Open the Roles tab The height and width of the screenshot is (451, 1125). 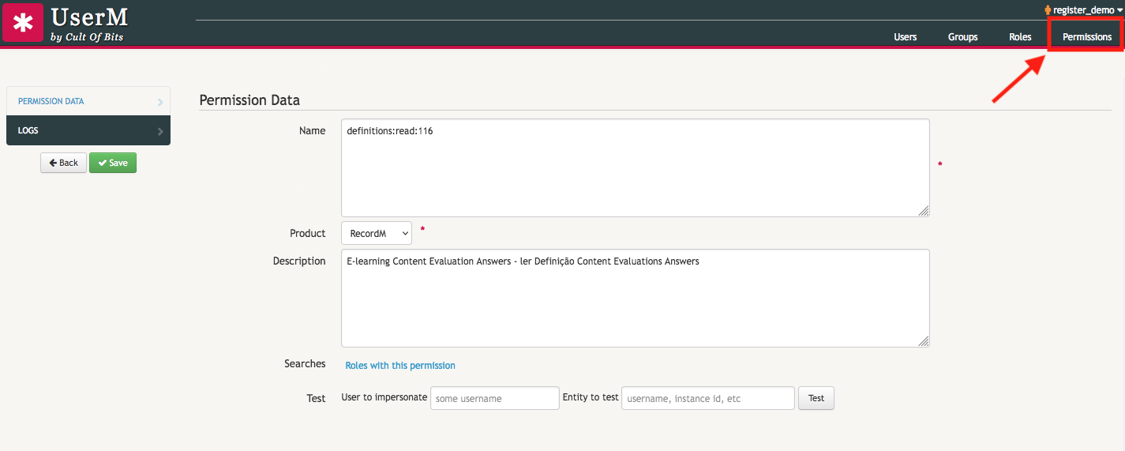click(1020, 37)
